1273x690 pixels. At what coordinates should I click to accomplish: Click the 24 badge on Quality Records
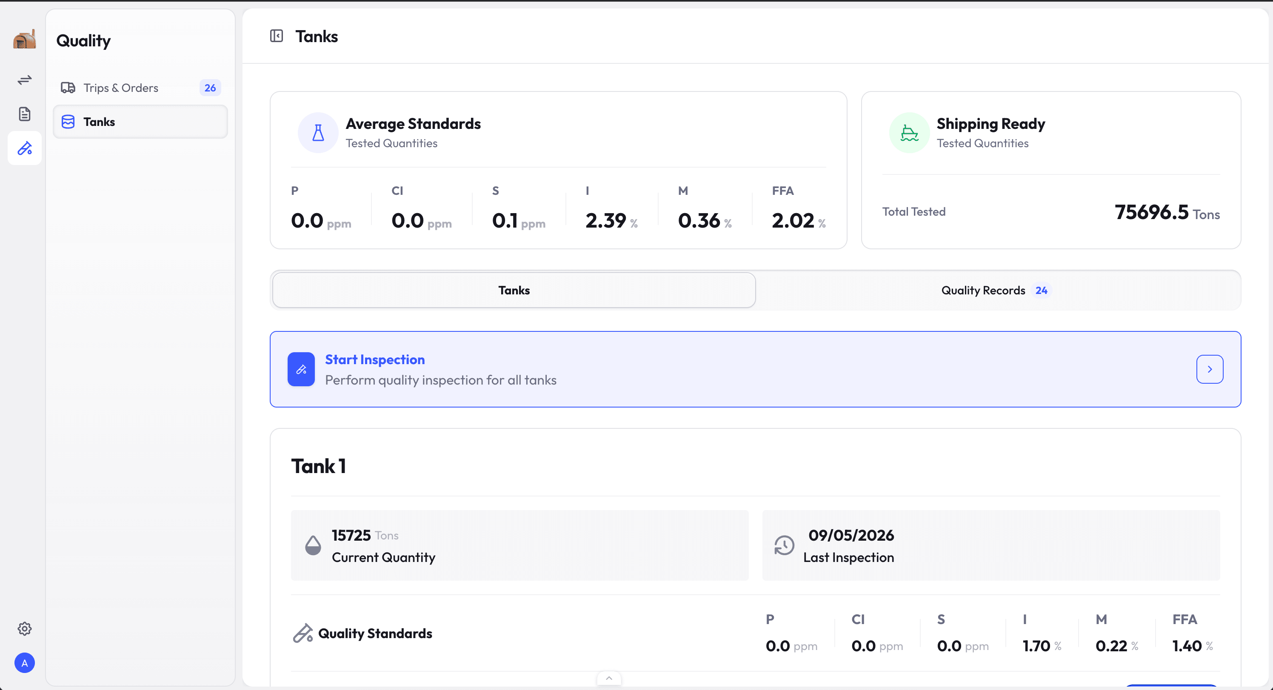[1041, 291]
